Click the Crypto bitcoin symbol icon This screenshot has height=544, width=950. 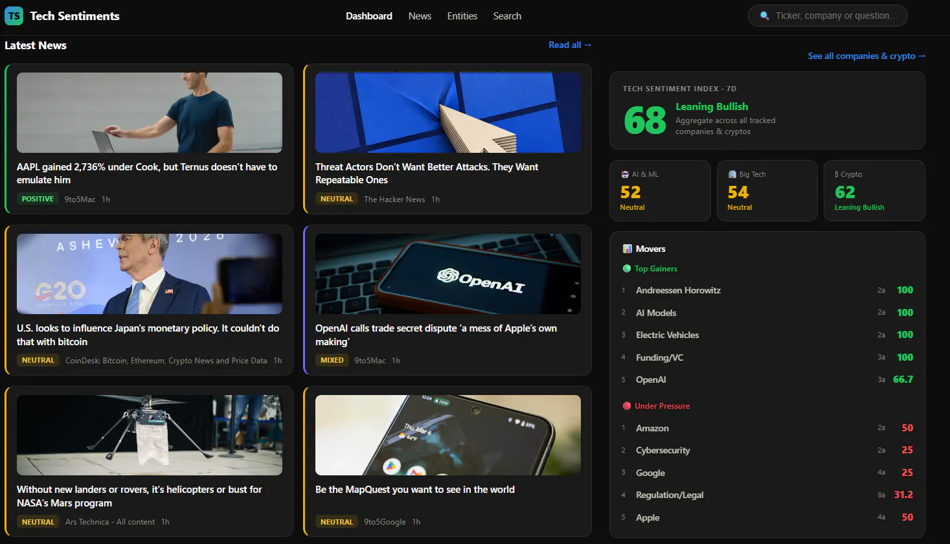coord(837,174)
